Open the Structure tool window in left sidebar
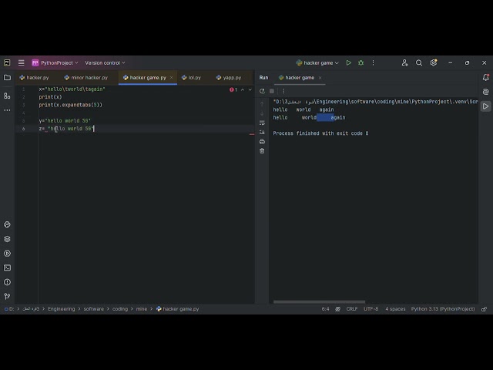Viewport: 493px width, 370px height. (7, 96)
